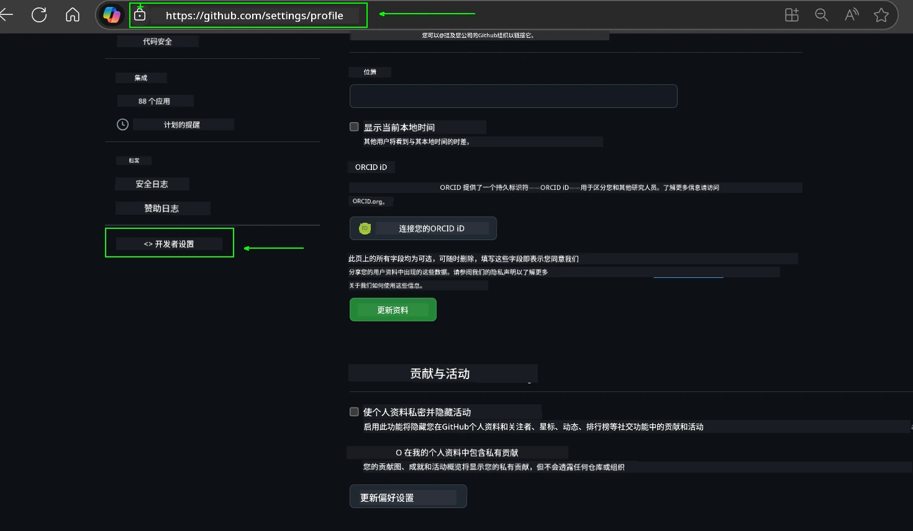
Task: Open 安全日志 from the sidebar
Action: point(152,184)
